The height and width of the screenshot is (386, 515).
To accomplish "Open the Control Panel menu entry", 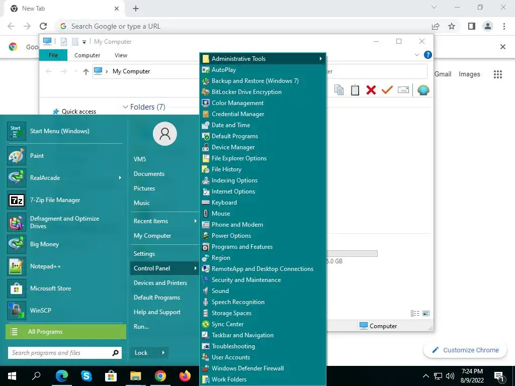I will pyautogui.click(x=165, y=268).
